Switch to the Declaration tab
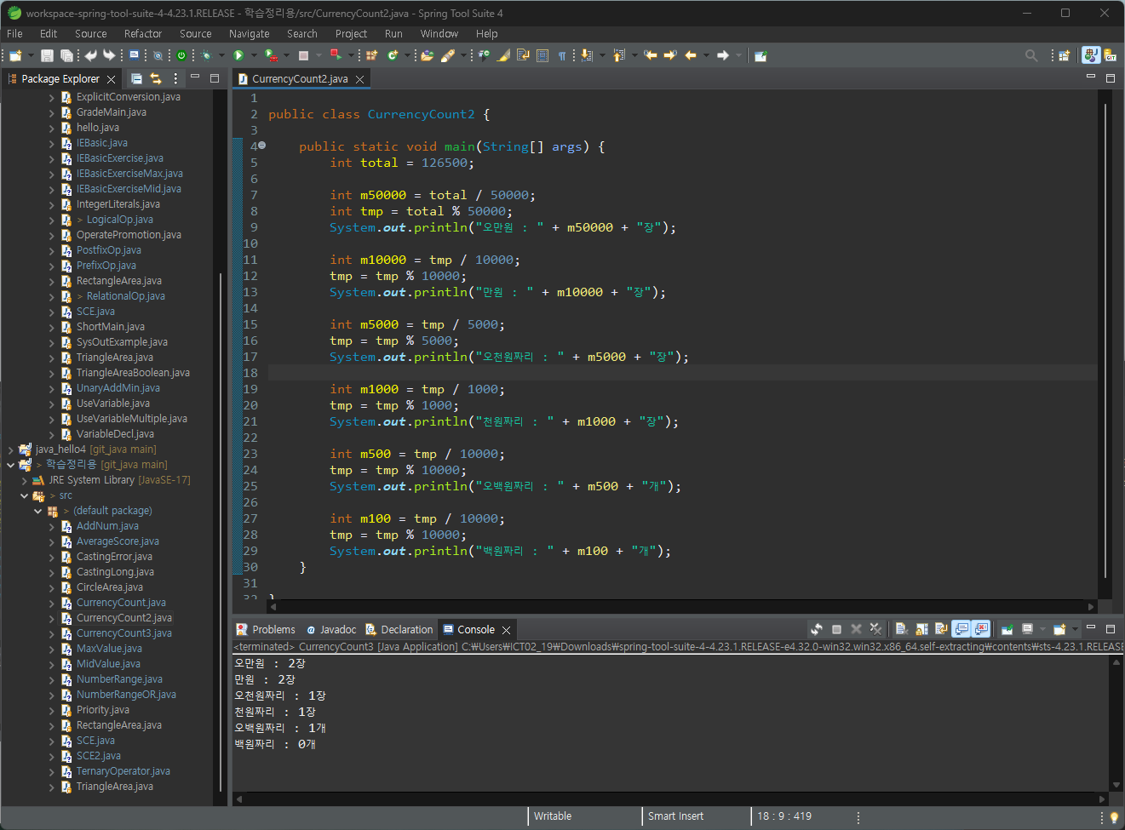 pos(399,630)
